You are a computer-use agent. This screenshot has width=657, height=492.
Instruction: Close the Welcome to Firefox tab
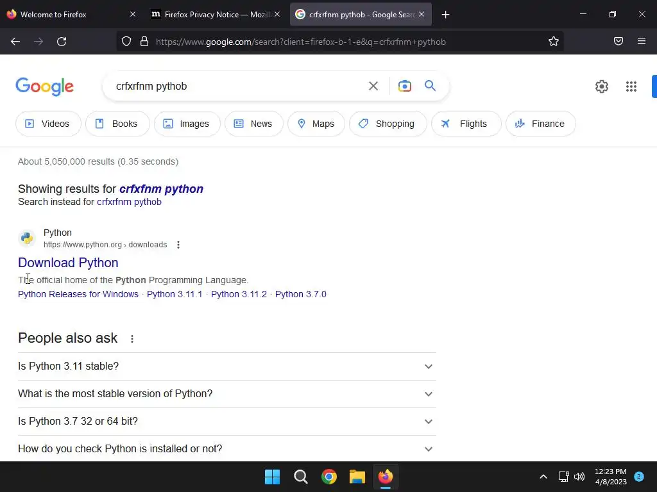click(133, 14)
